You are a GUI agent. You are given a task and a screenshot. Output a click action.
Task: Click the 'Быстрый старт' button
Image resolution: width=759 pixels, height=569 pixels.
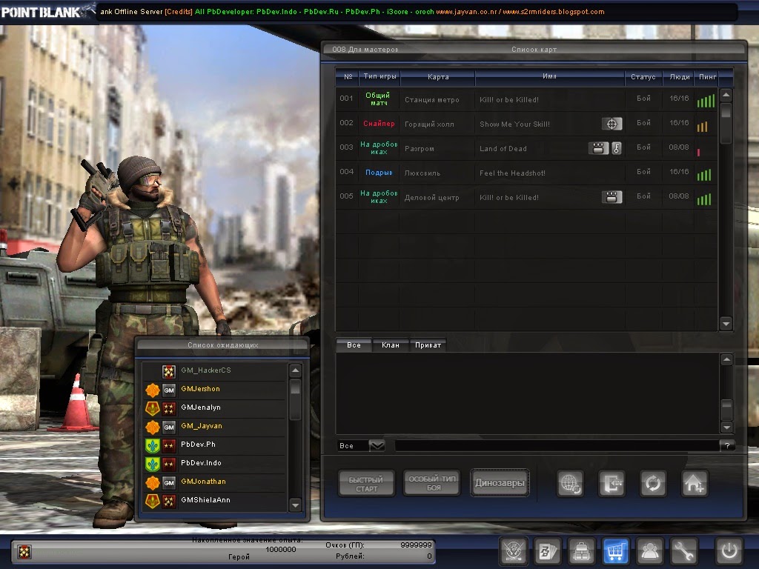tap(366, 484)
